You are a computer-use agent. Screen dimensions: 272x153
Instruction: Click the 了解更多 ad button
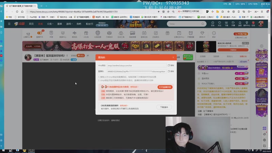tap(233, 50)
